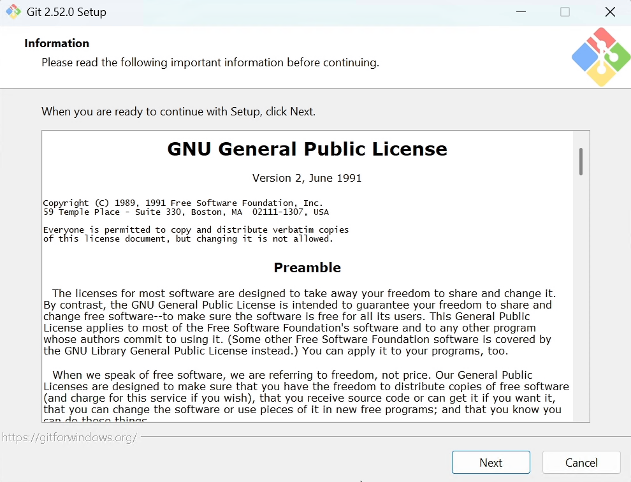Click the Git 2.52.0 Setup title text

(x=66, y=11)
